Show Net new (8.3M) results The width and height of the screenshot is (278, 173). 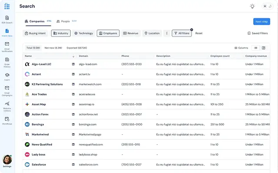pos(53,48)
